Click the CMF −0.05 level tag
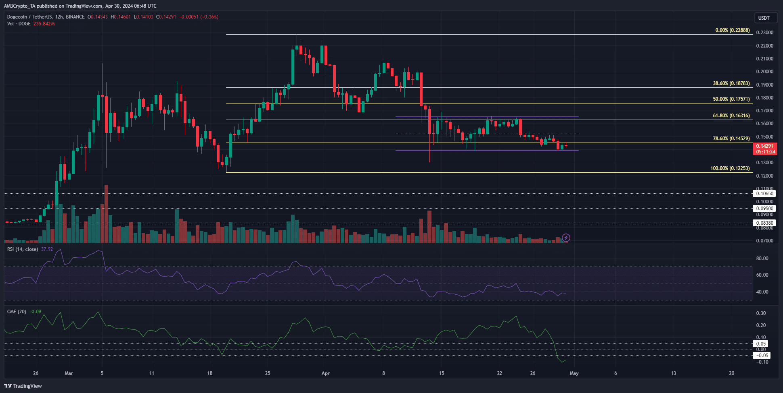 tap(762, 356)
